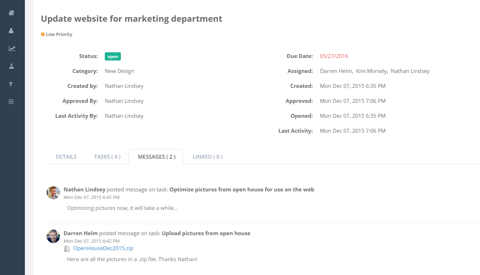Click timestamp Mon Dec 07, 2015 6:42 PM

(91, 241)
